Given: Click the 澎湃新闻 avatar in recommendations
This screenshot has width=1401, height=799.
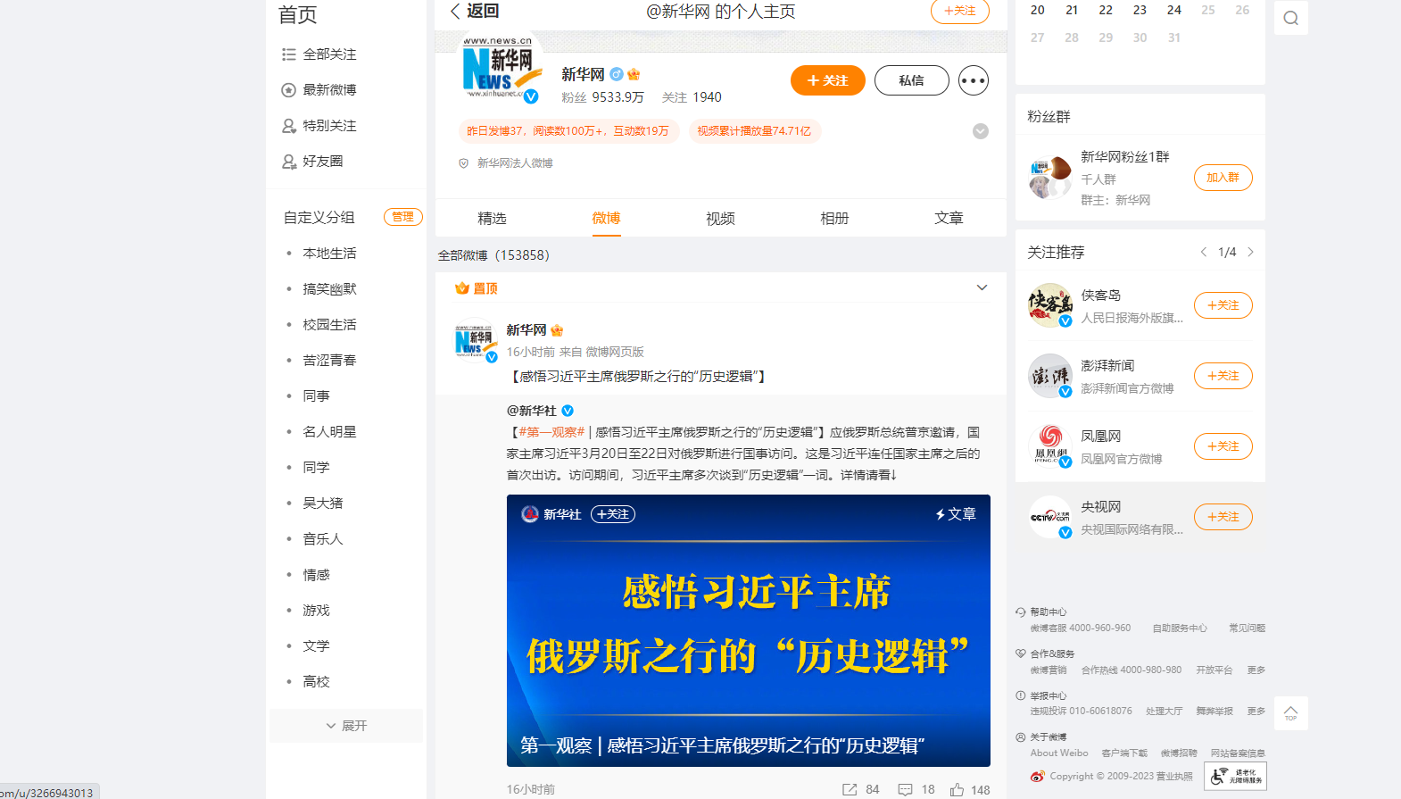Looking at the screenshot, I should (x=1050, y=376).
